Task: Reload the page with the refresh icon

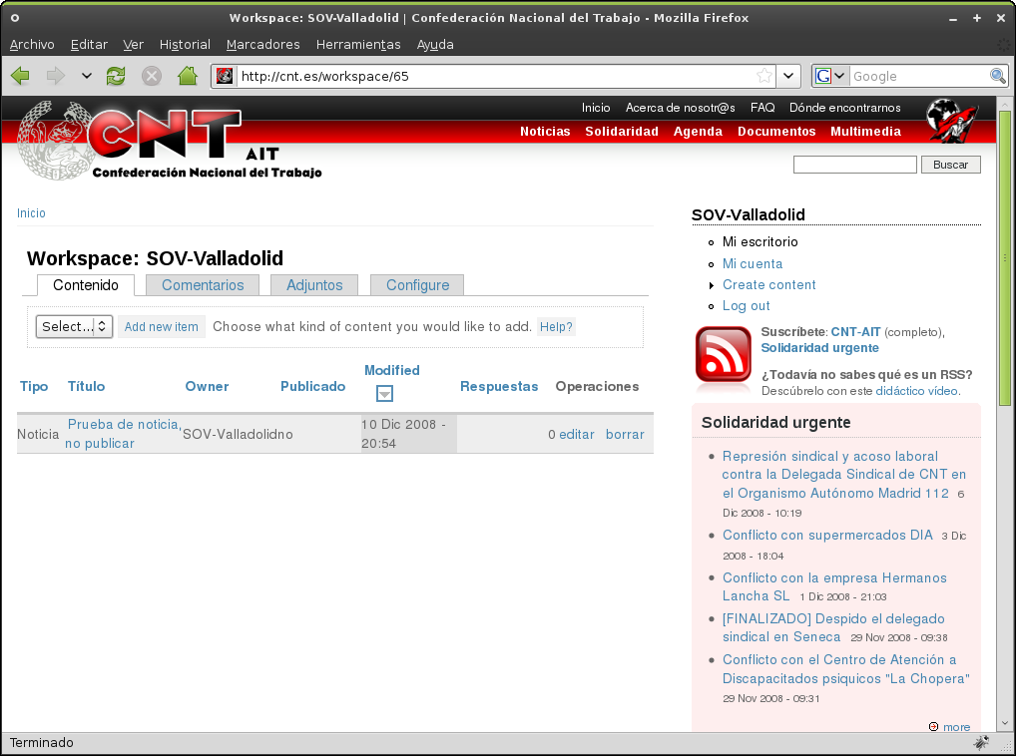Action: [116, 76]
